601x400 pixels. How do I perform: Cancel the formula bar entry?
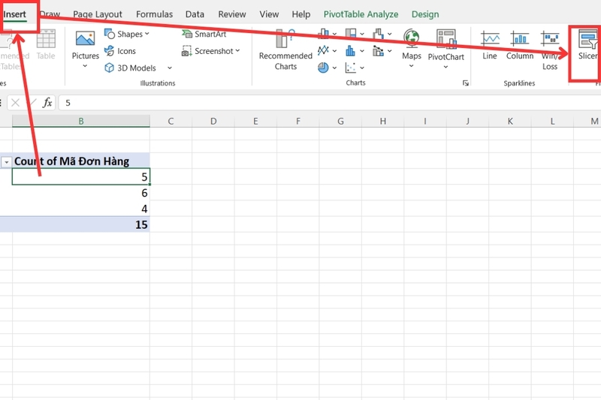pos(15,103)
